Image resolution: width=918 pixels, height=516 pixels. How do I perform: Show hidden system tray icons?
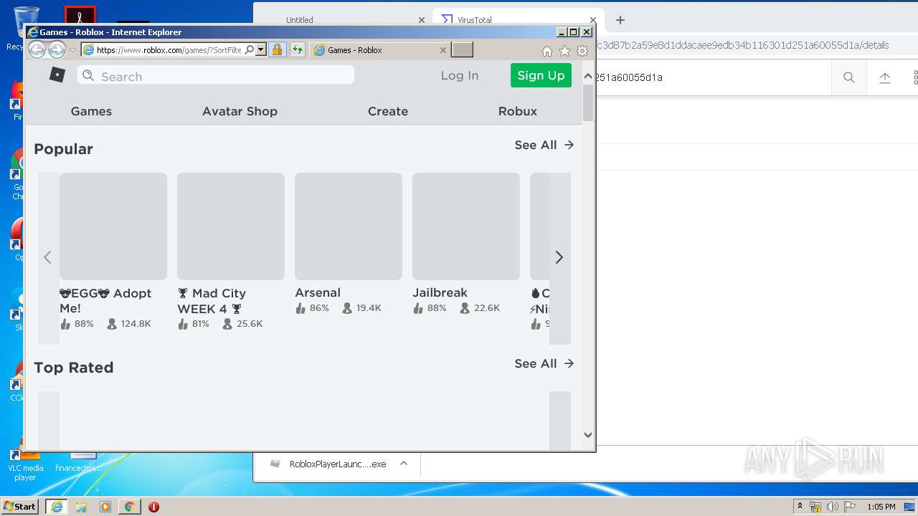point(800,506)
